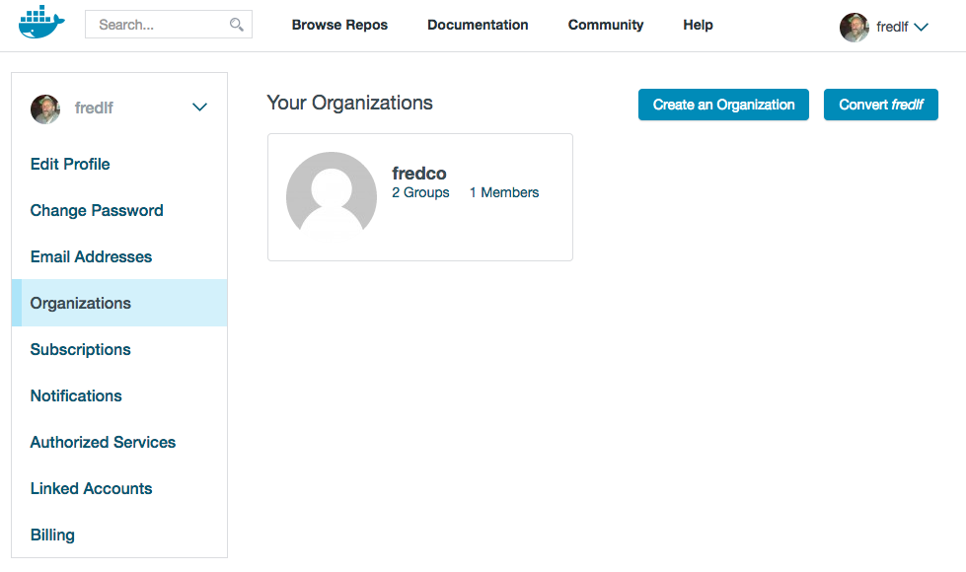
Task: Select the Organizations sidebar tab
Action: coord(119,303)
